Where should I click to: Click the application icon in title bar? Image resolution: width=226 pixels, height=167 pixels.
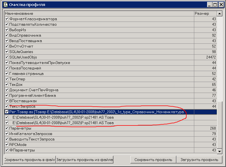(x=5, y=5)
